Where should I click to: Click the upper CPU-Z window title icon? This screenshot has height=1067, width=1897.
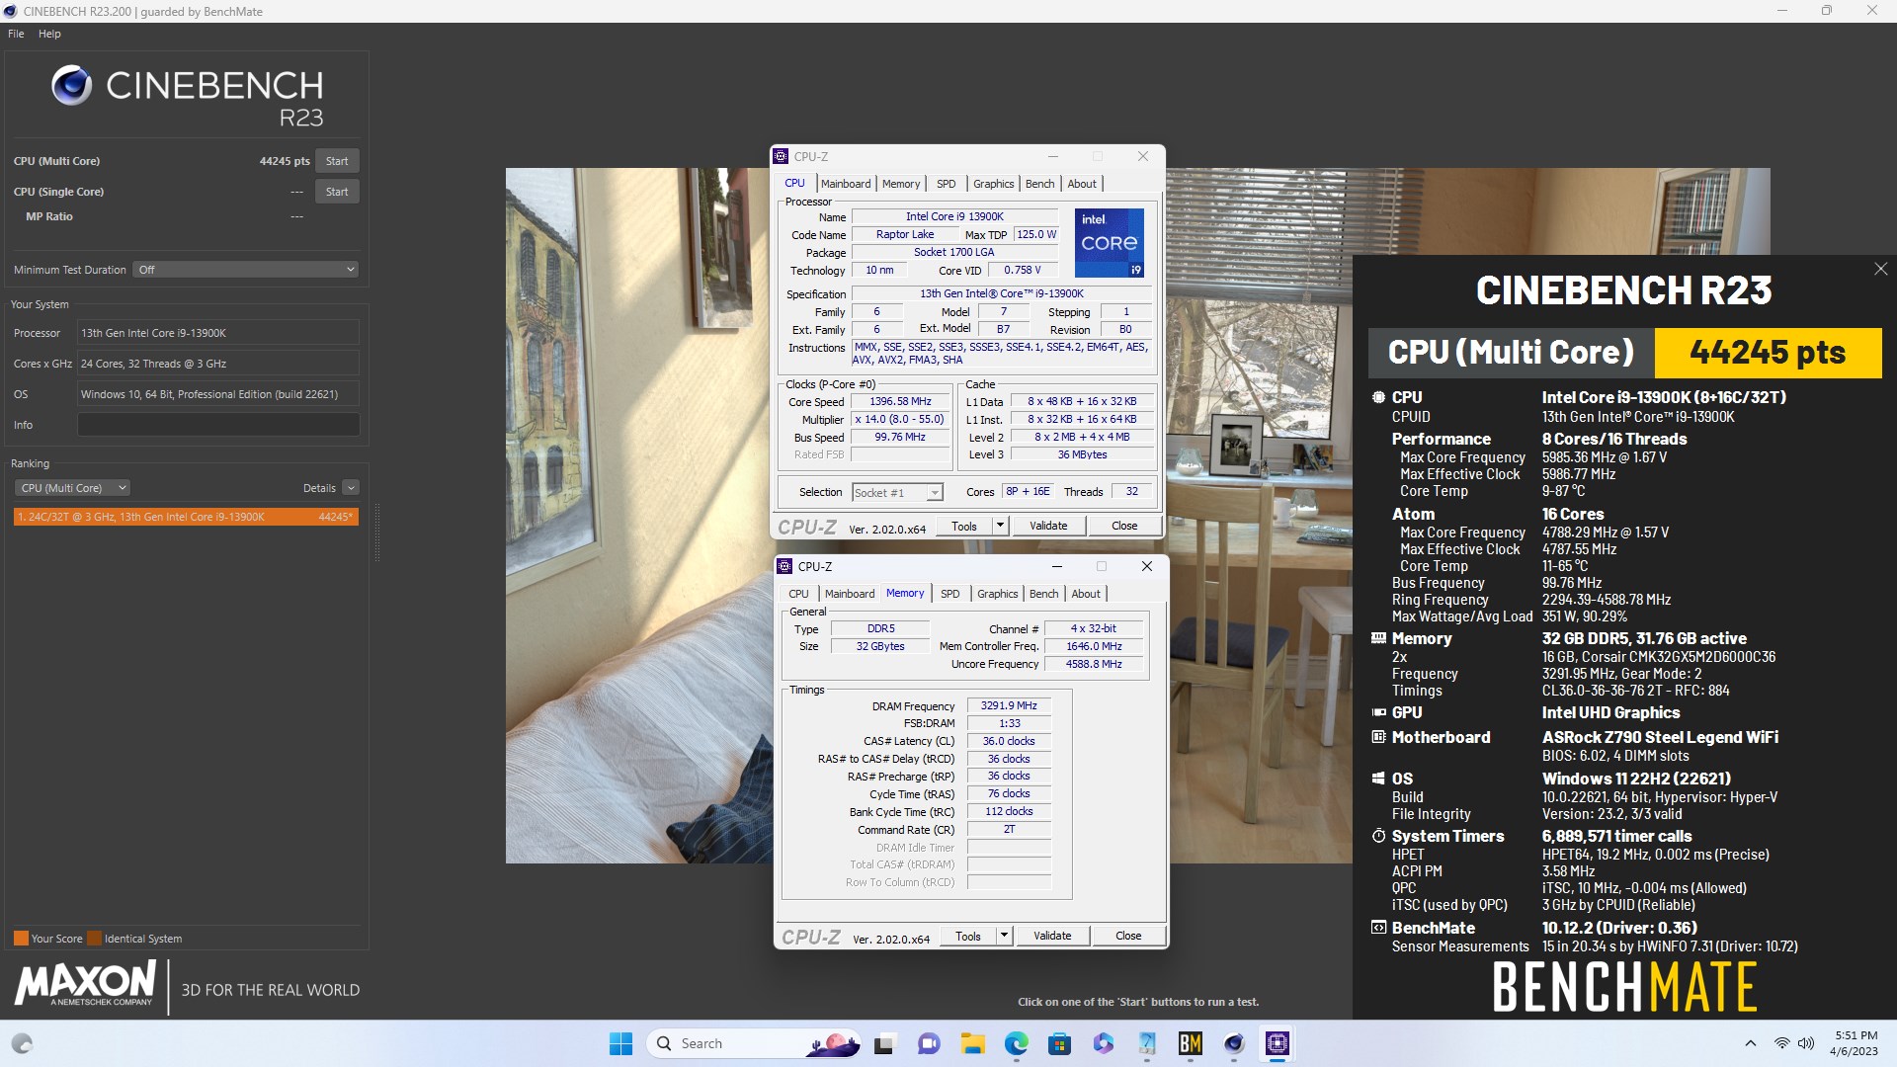coord(781,156)
